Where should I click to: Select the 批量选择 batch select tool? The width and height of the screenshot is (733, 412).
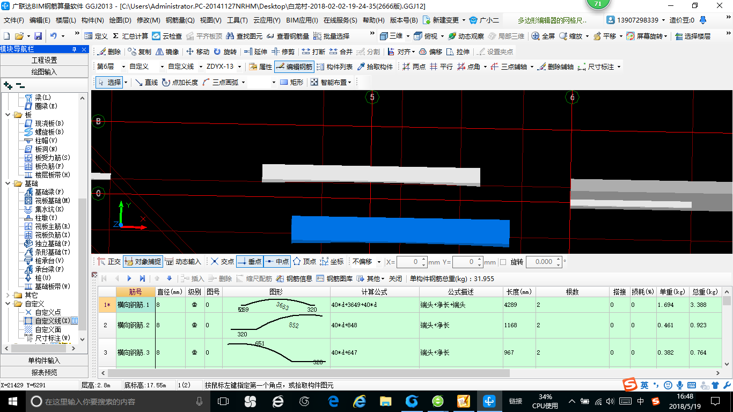pos(331,36)
